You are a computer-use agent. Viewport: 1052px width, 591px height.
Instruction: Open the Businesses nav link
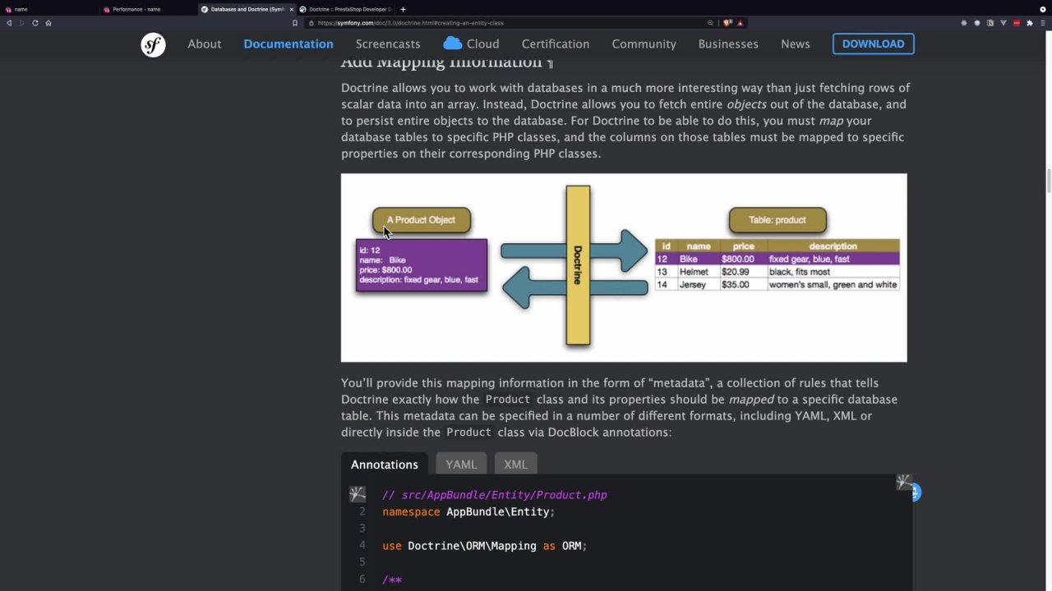(728, 44)
